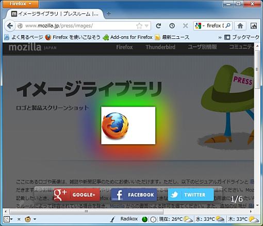Click the clock icon in status bar
This screenshot has width=263, height=226.
(x=153, y=219)
